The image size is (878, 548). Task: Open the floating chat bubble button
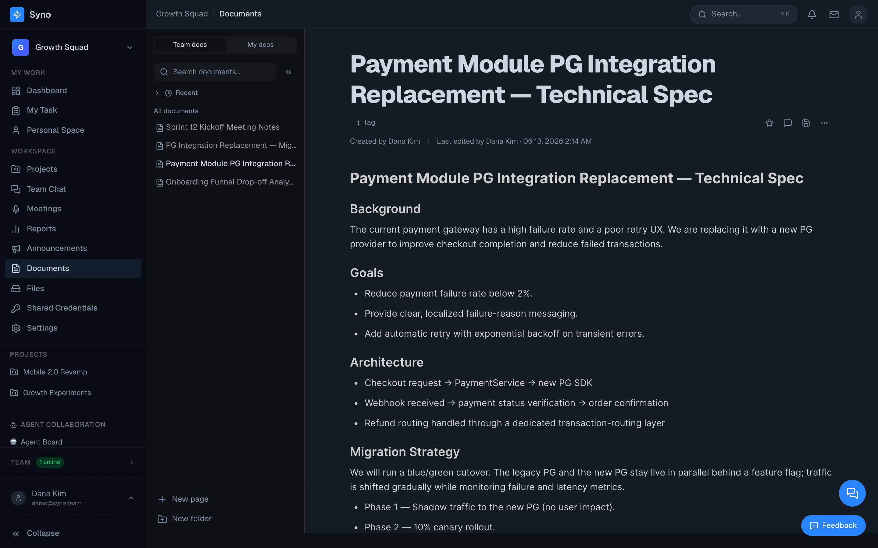(852, 493)
